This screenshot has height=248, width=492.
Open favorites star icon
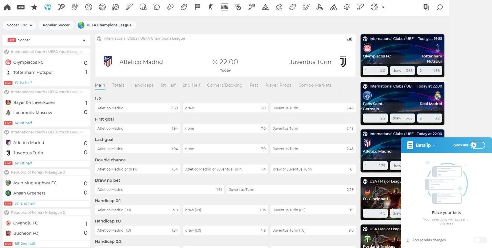coord(34,7)
